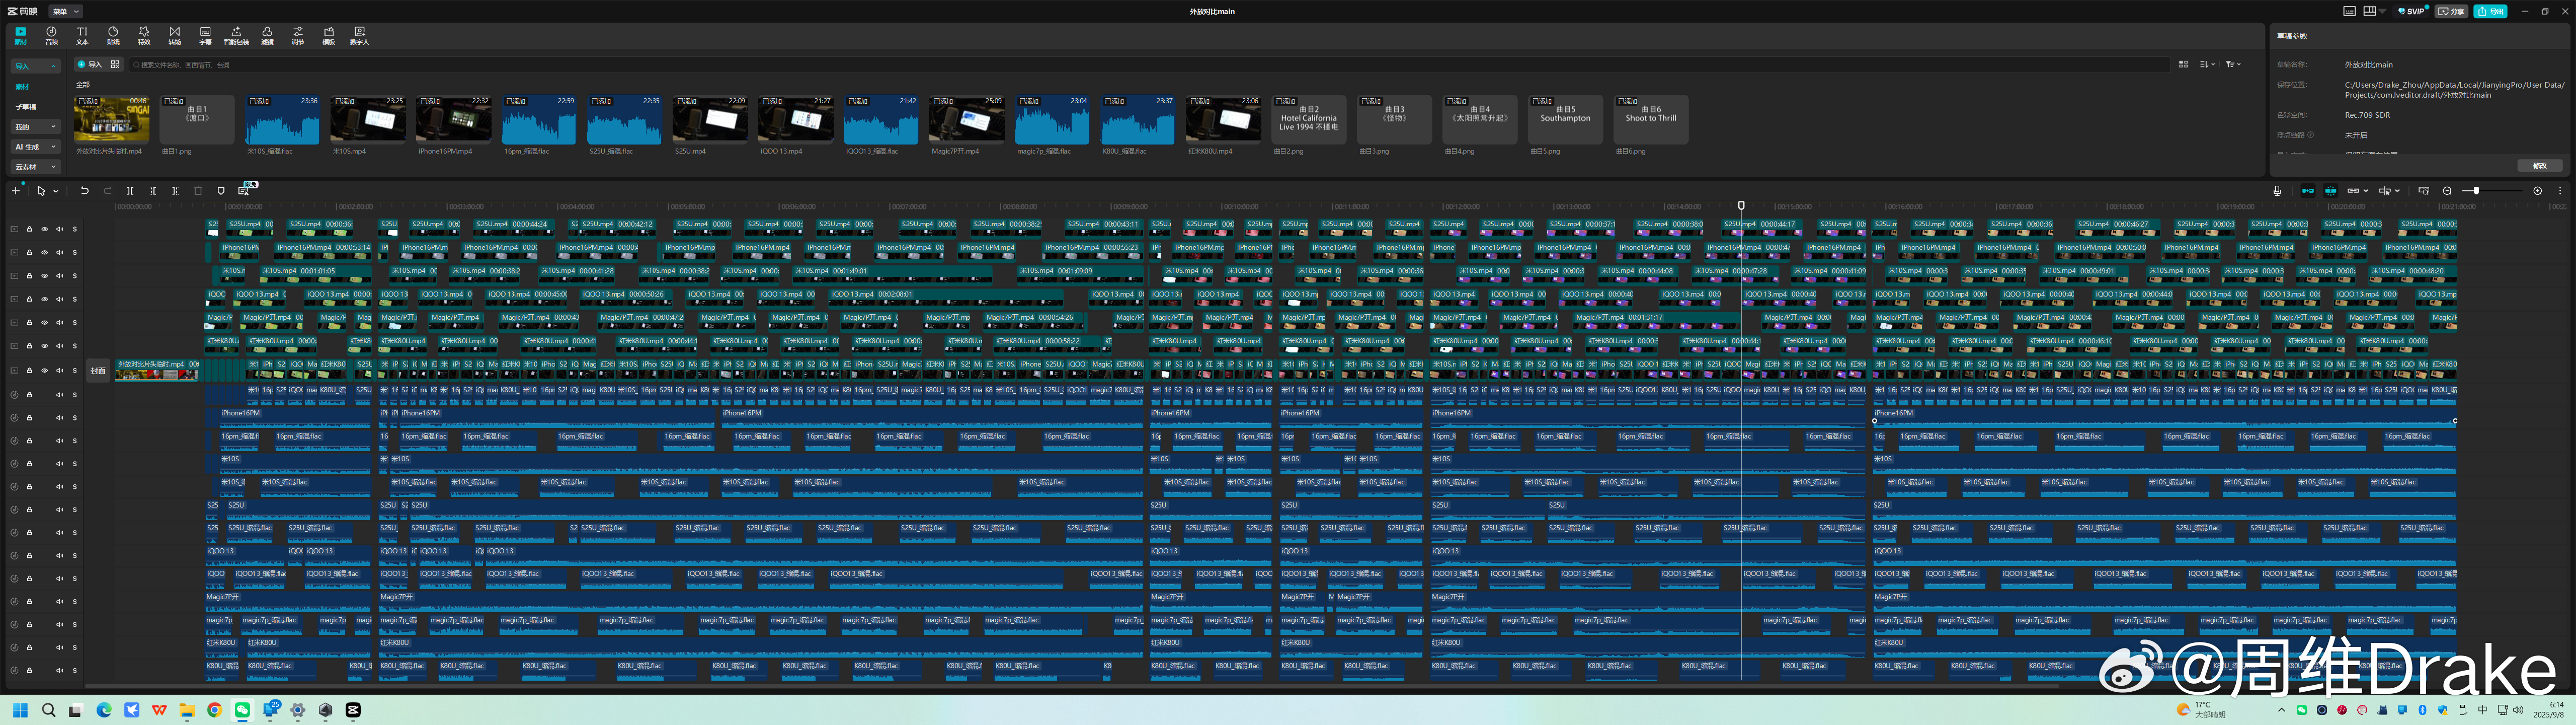This screenshot has height=725, width=2576.
Task: Open the 菜单 dropdown menu
Action: [x=66, y=11]
